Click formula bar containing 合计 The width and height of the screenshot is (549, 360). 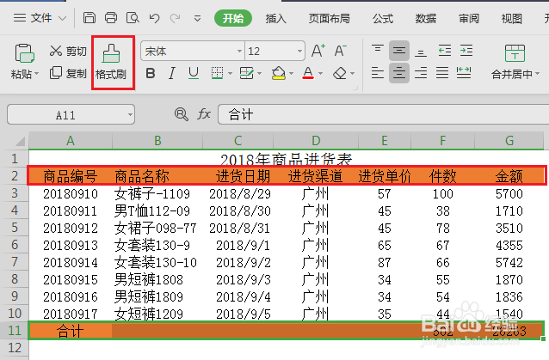pyautogui.click(x=384, y=114)
